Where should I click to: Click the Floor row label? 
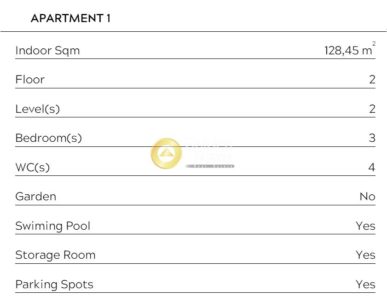click(30, 80)
